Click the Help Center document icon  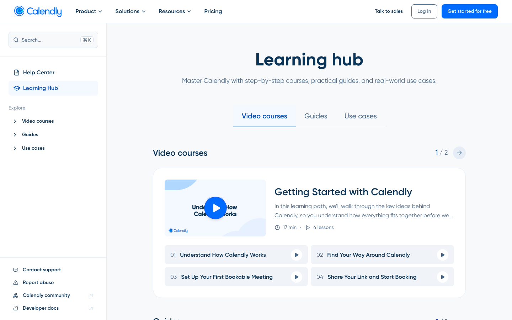point(17,73)
